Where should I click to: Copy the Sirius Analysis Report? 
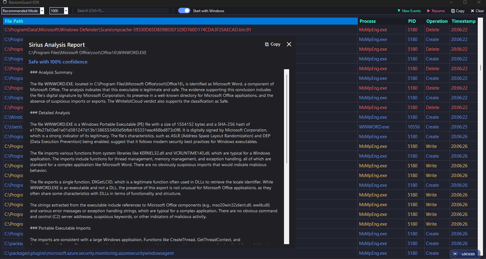(x=273, y=44)
